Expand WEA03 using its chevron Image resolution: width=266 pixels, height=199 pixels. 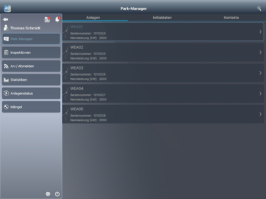tap(260, 73)
